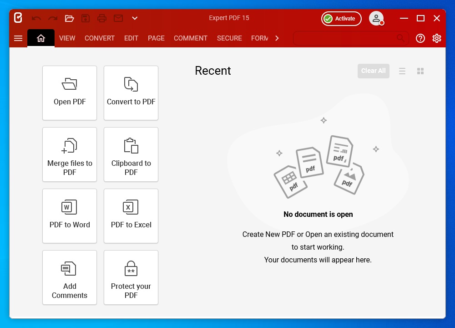Open Settings gear icon
Viewport: 455px width, 328px height.
click(437, 38)
